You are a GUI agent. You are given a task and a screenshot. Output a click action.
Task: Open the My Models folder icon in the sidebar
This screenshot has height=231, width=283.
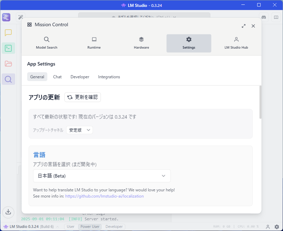tap(8, 64)
